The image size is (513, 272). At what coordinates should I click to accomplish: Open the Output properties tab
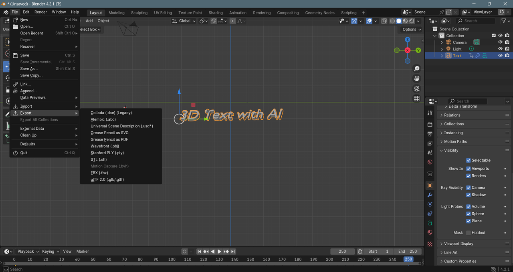[430, 134]
